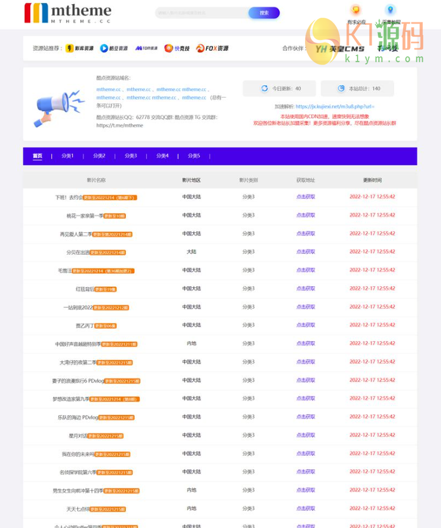Click the blue 搜索 search button

264,13
